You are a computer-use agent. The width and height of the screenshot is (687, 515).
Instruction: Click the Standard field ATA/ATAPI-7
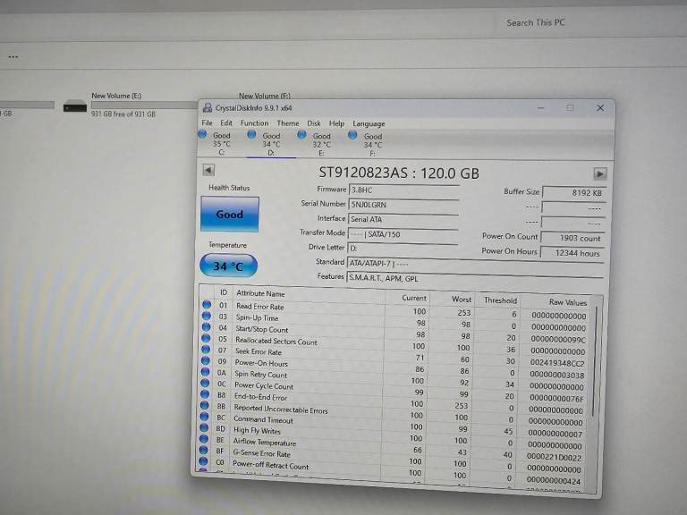tap(475, 264)
